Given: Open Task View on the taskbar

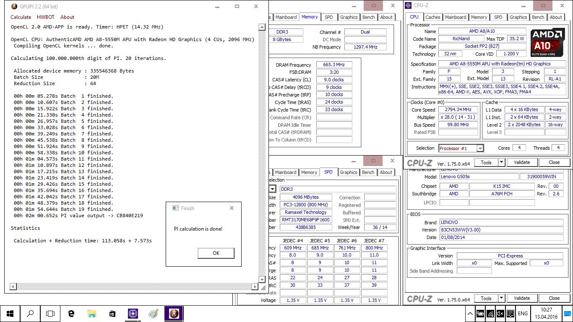Looking at the screenshot, I should tap(50, 313).
